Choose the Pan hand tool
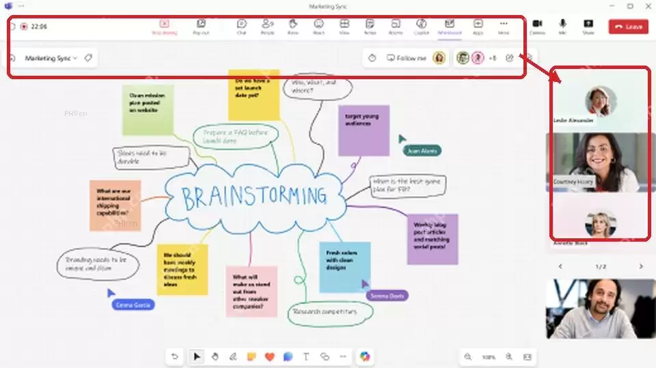The height and width of the screenshot is (368, 656). click(215, 356)
